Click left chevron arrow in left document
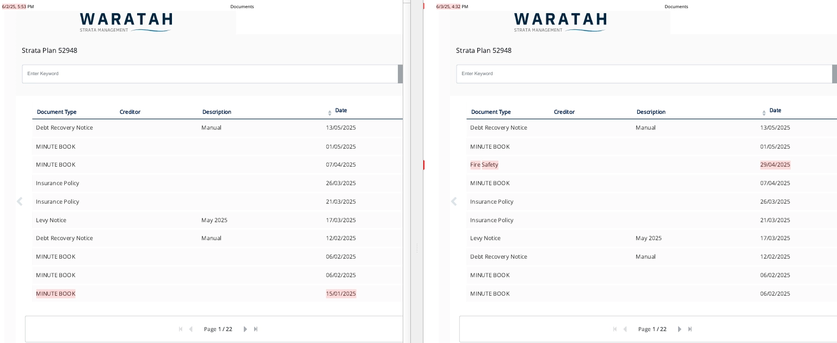The image size is (837, 343). click(x=20, y=201)
